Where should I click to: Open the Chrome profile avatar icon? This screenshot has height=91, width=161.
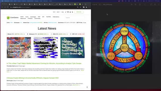point(87,7)
